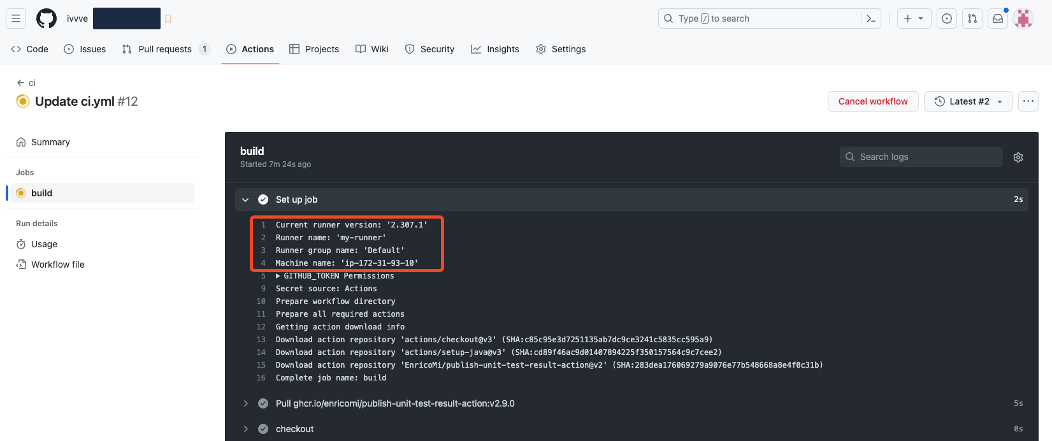Select the build job in sidebar
This screenshot has width=1052, height=441.
[x=103, y=193]
